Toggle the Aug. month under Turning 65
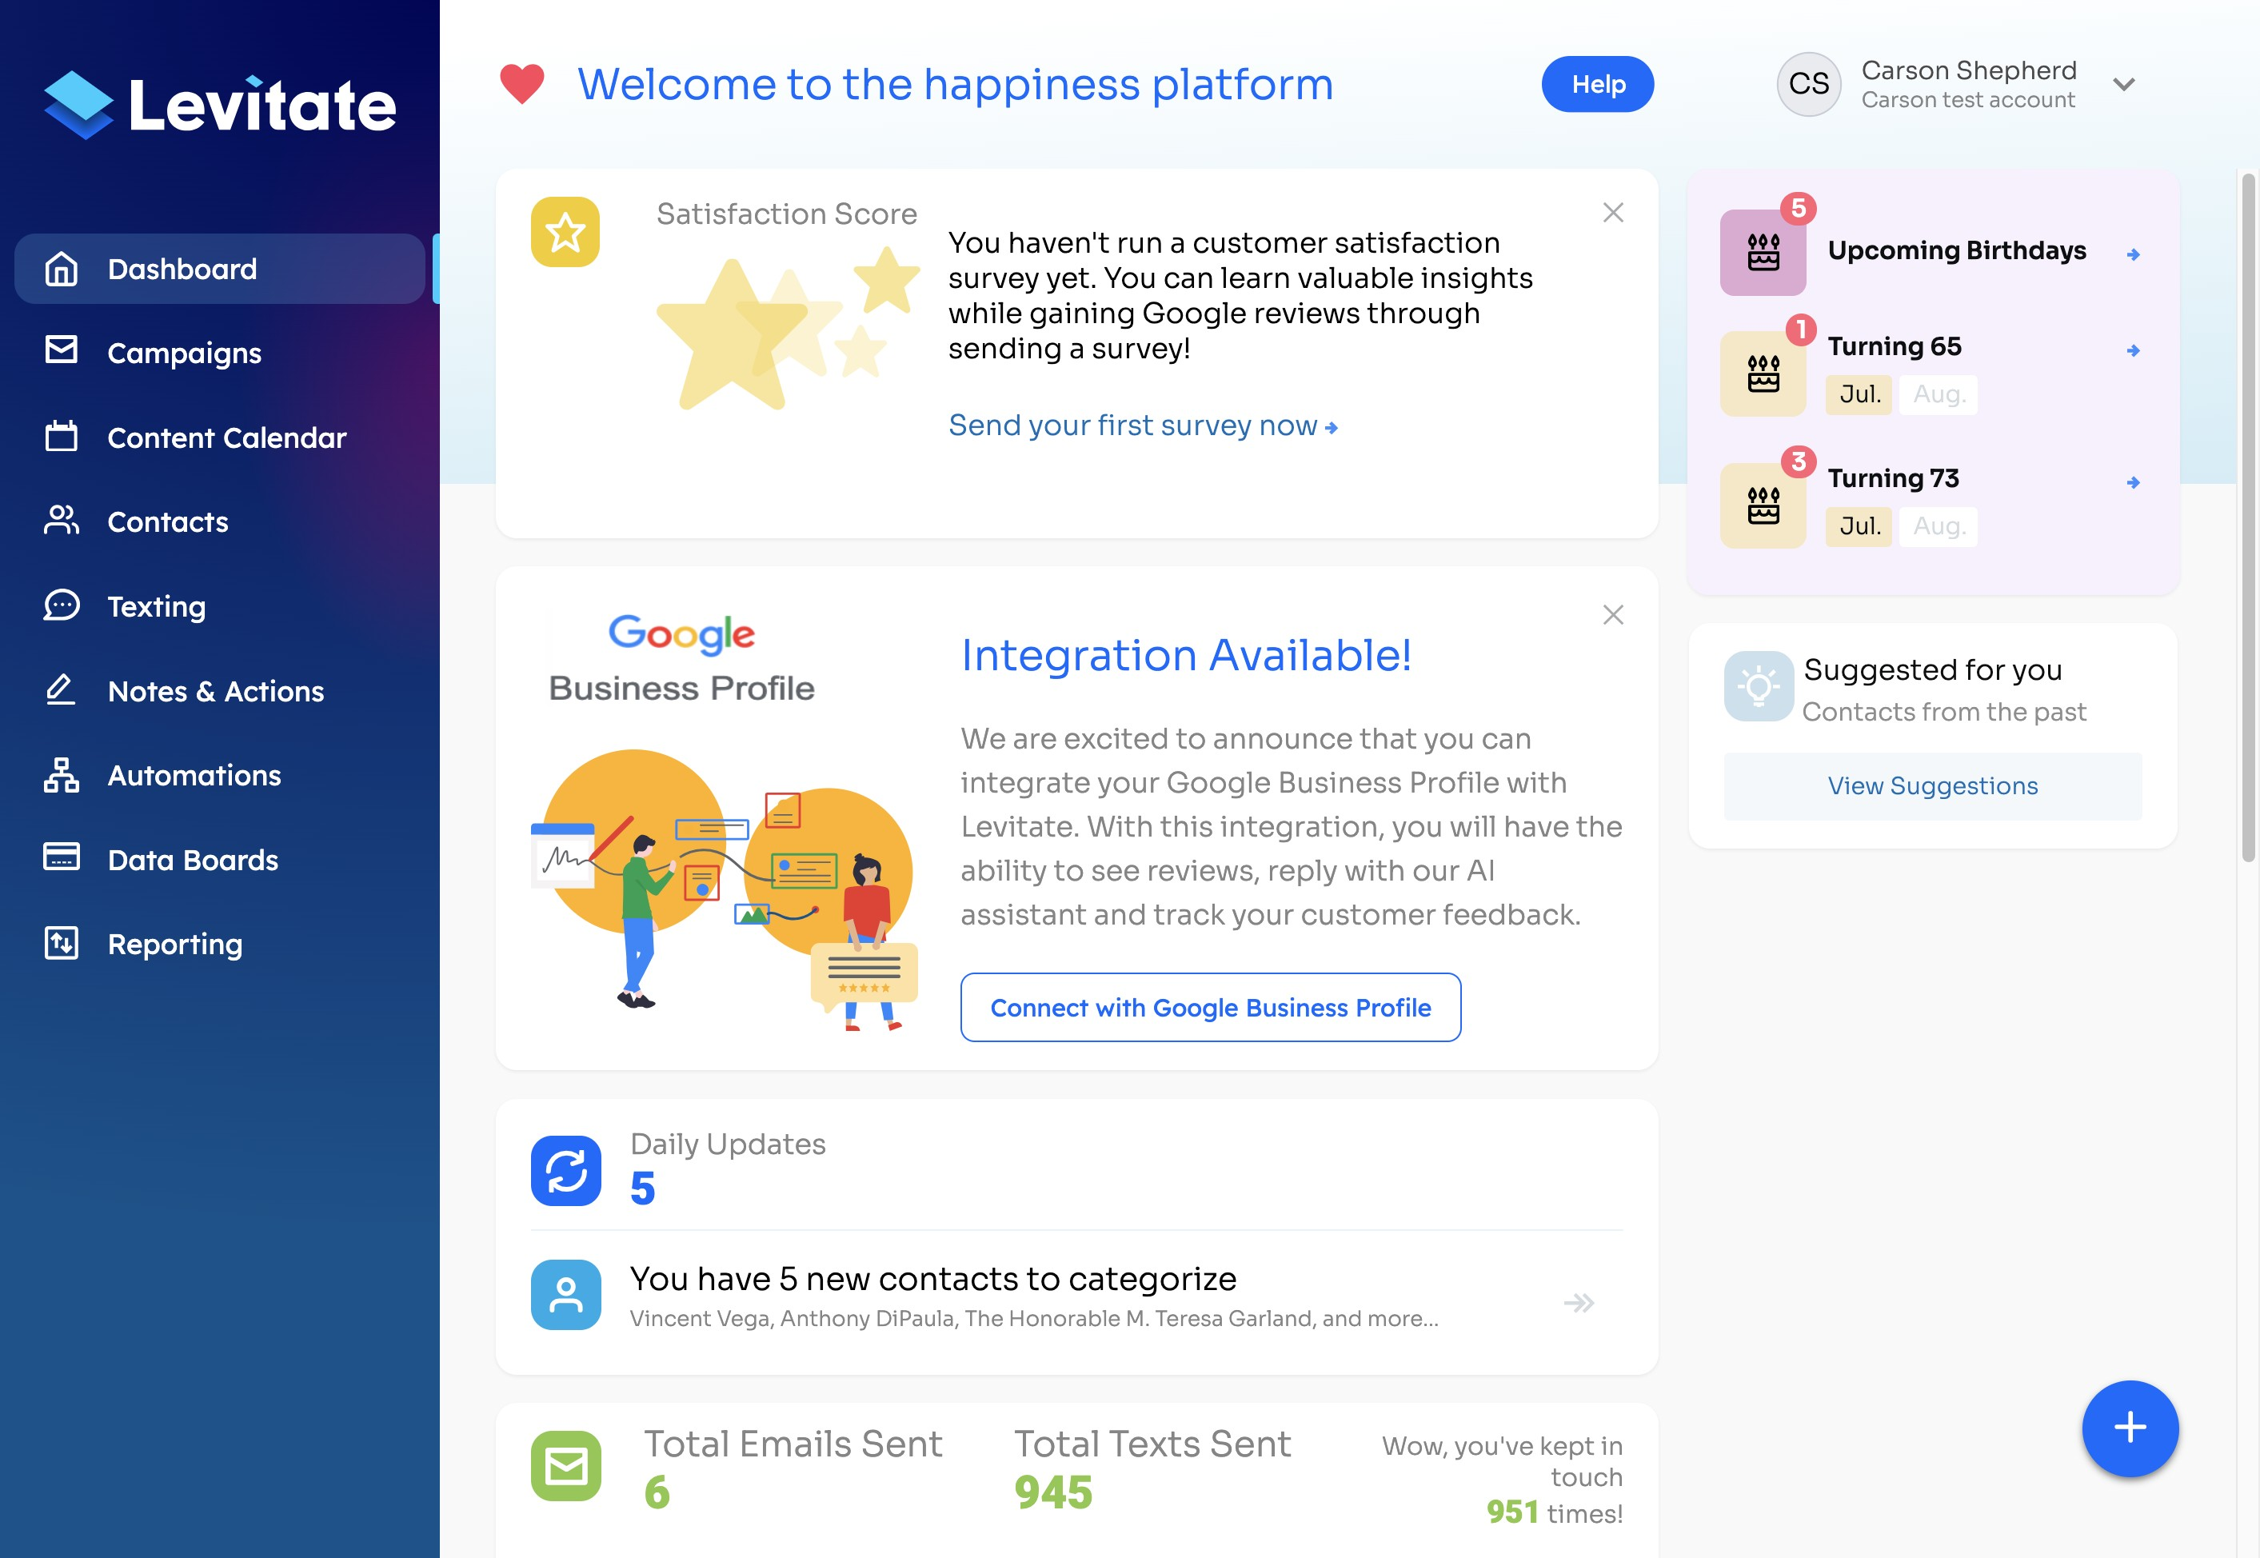This screenshot has width=2260, height=1558. [1938, 394]
